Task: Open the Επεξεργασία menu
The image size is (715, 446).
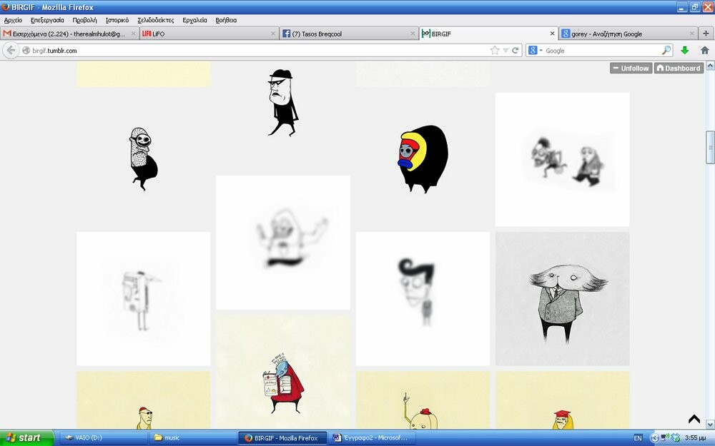Action: [47, 20]
